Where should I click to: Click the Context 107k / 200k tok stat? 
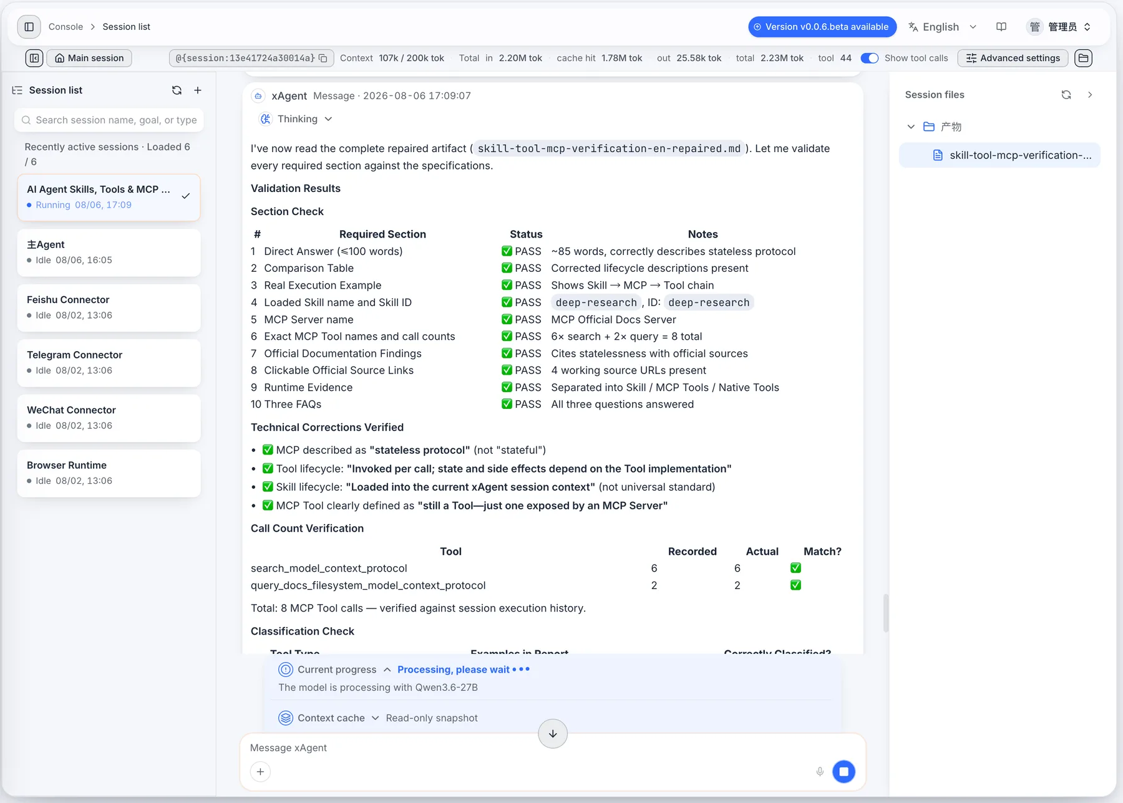[x=392, y=58]
